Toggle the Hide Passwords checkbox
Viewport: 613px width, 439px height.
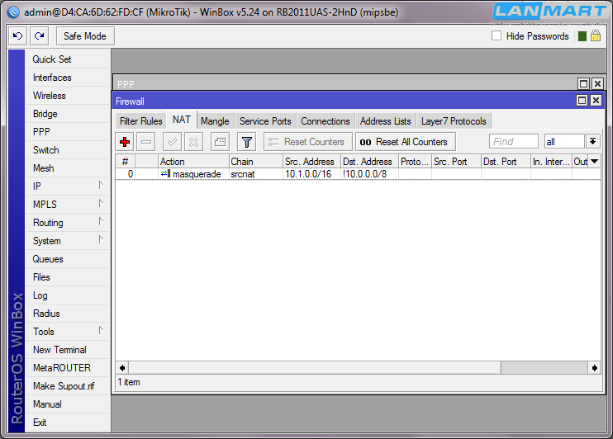497,36
